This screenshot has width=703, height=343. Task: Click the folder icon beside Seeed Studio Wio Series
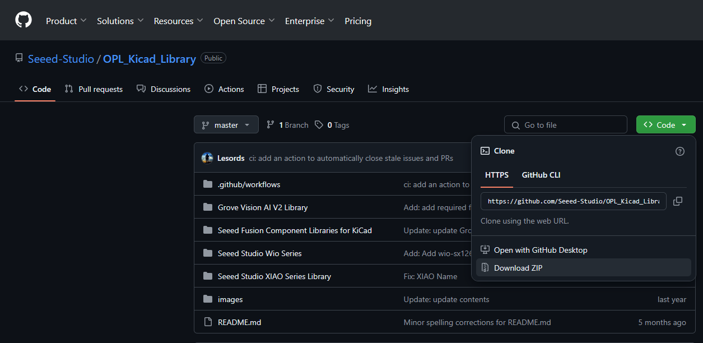208,253
